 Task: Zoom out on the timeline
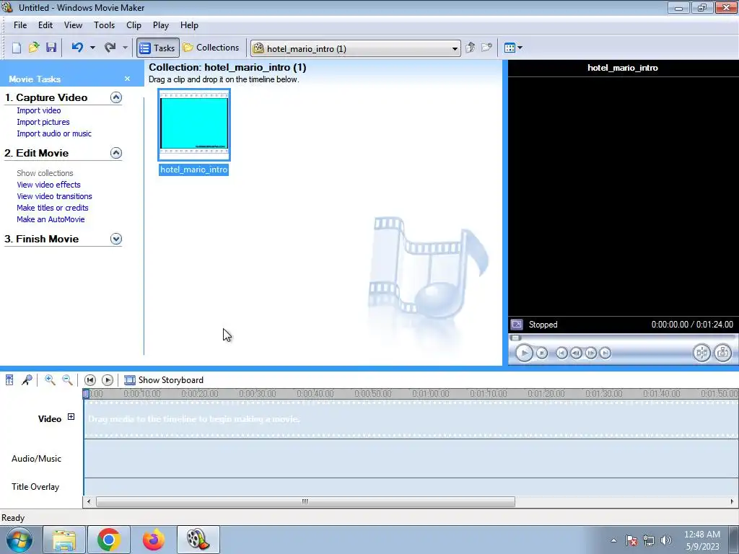pyautogui.click(x=67, y=379)
